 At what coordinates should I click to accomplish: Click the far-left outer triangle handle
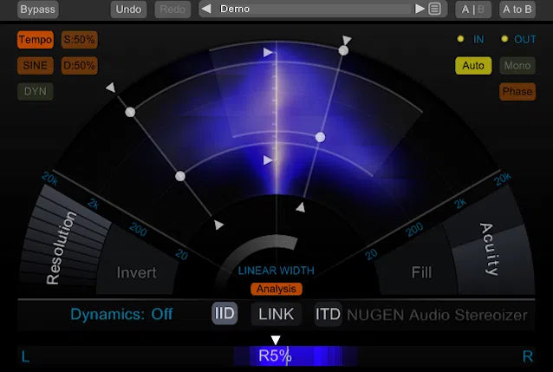tap(111, 88)
